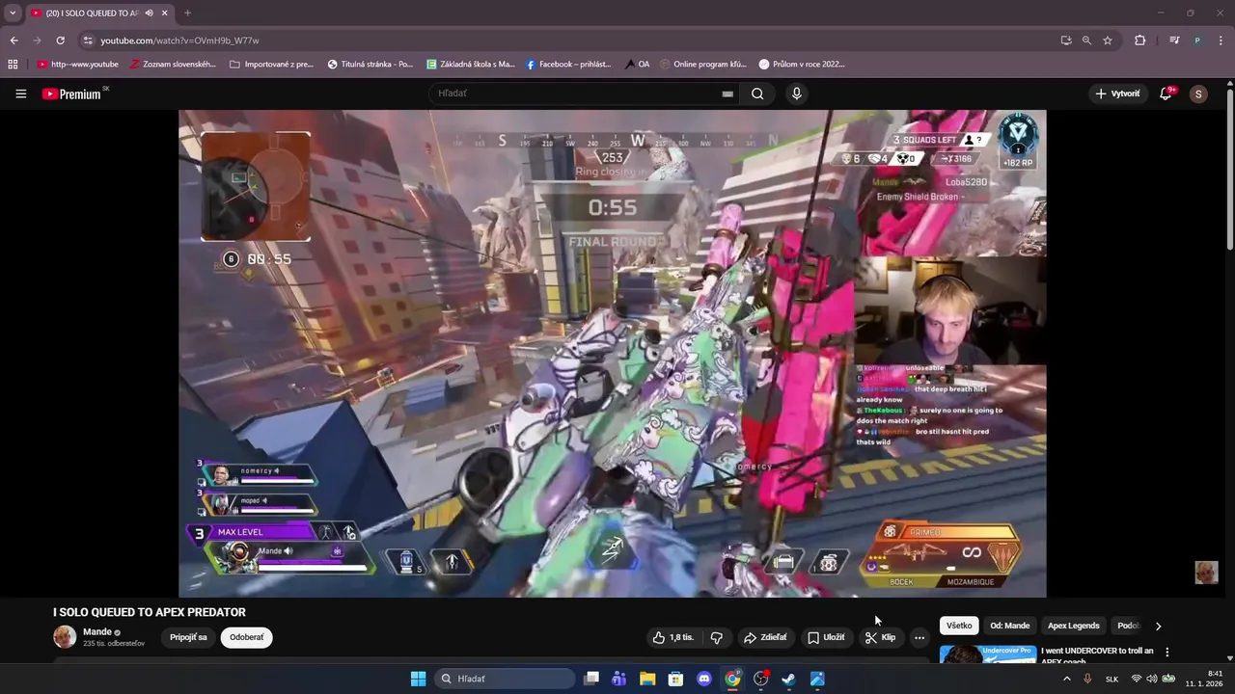The height and width of the screenshot is (694, 1235).
Task: Open options menu for recommended Undercover video
Action: (x=1166, y=652)
